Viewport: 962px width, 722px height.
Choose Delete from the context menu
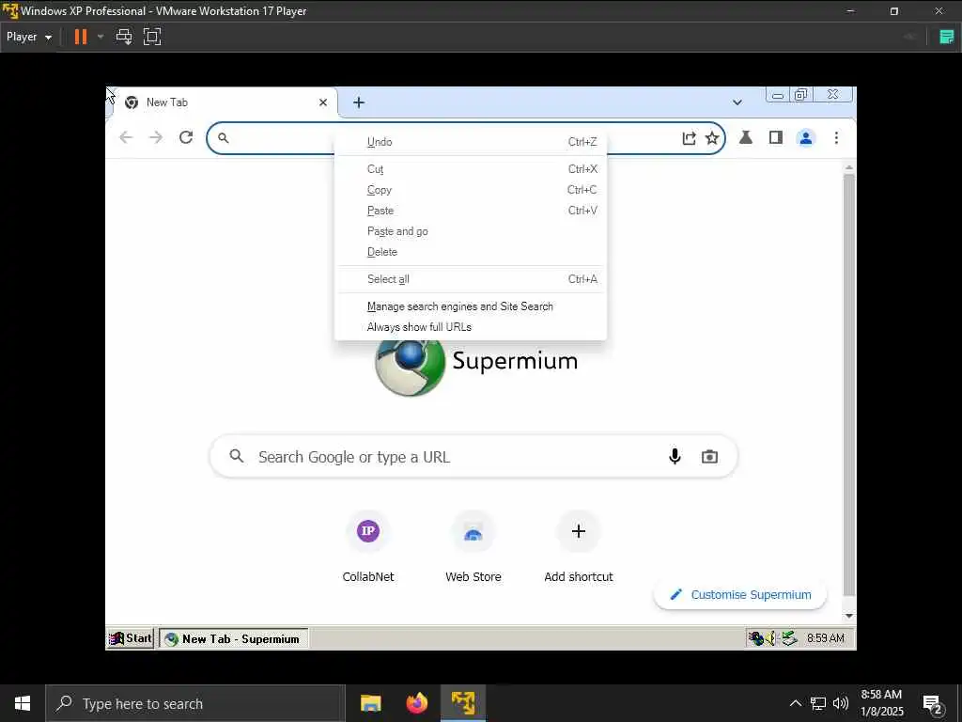pos(471,252)
